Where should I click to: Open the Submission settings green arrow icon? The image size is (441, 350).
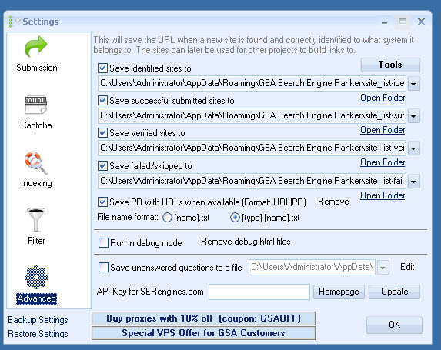pyautogui.click(x=35, y=46)
